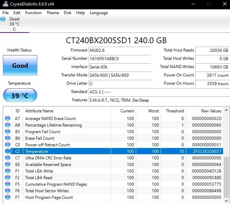
Task: Click Power On Count value 3817 count
Action: click(x=213, y=75)
